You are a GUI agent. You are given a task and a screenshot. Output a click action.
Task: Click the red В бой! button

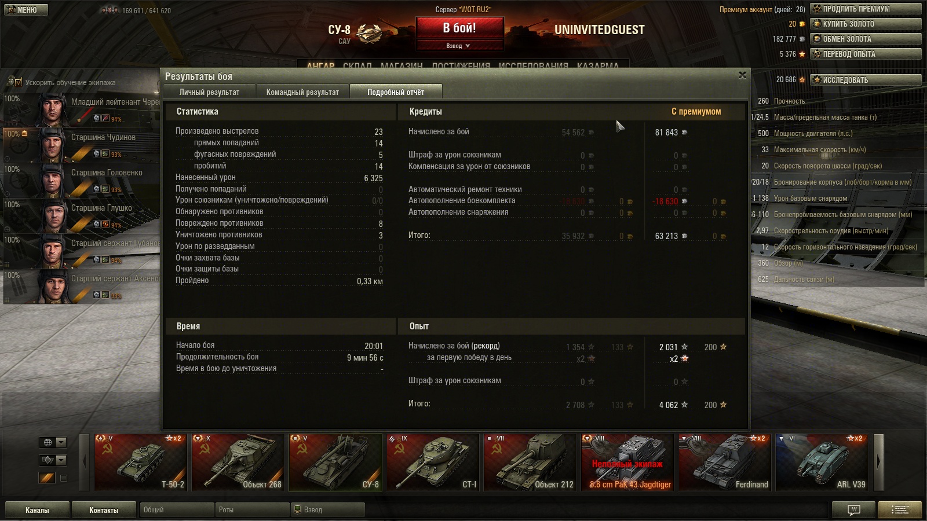pos(459,28)
